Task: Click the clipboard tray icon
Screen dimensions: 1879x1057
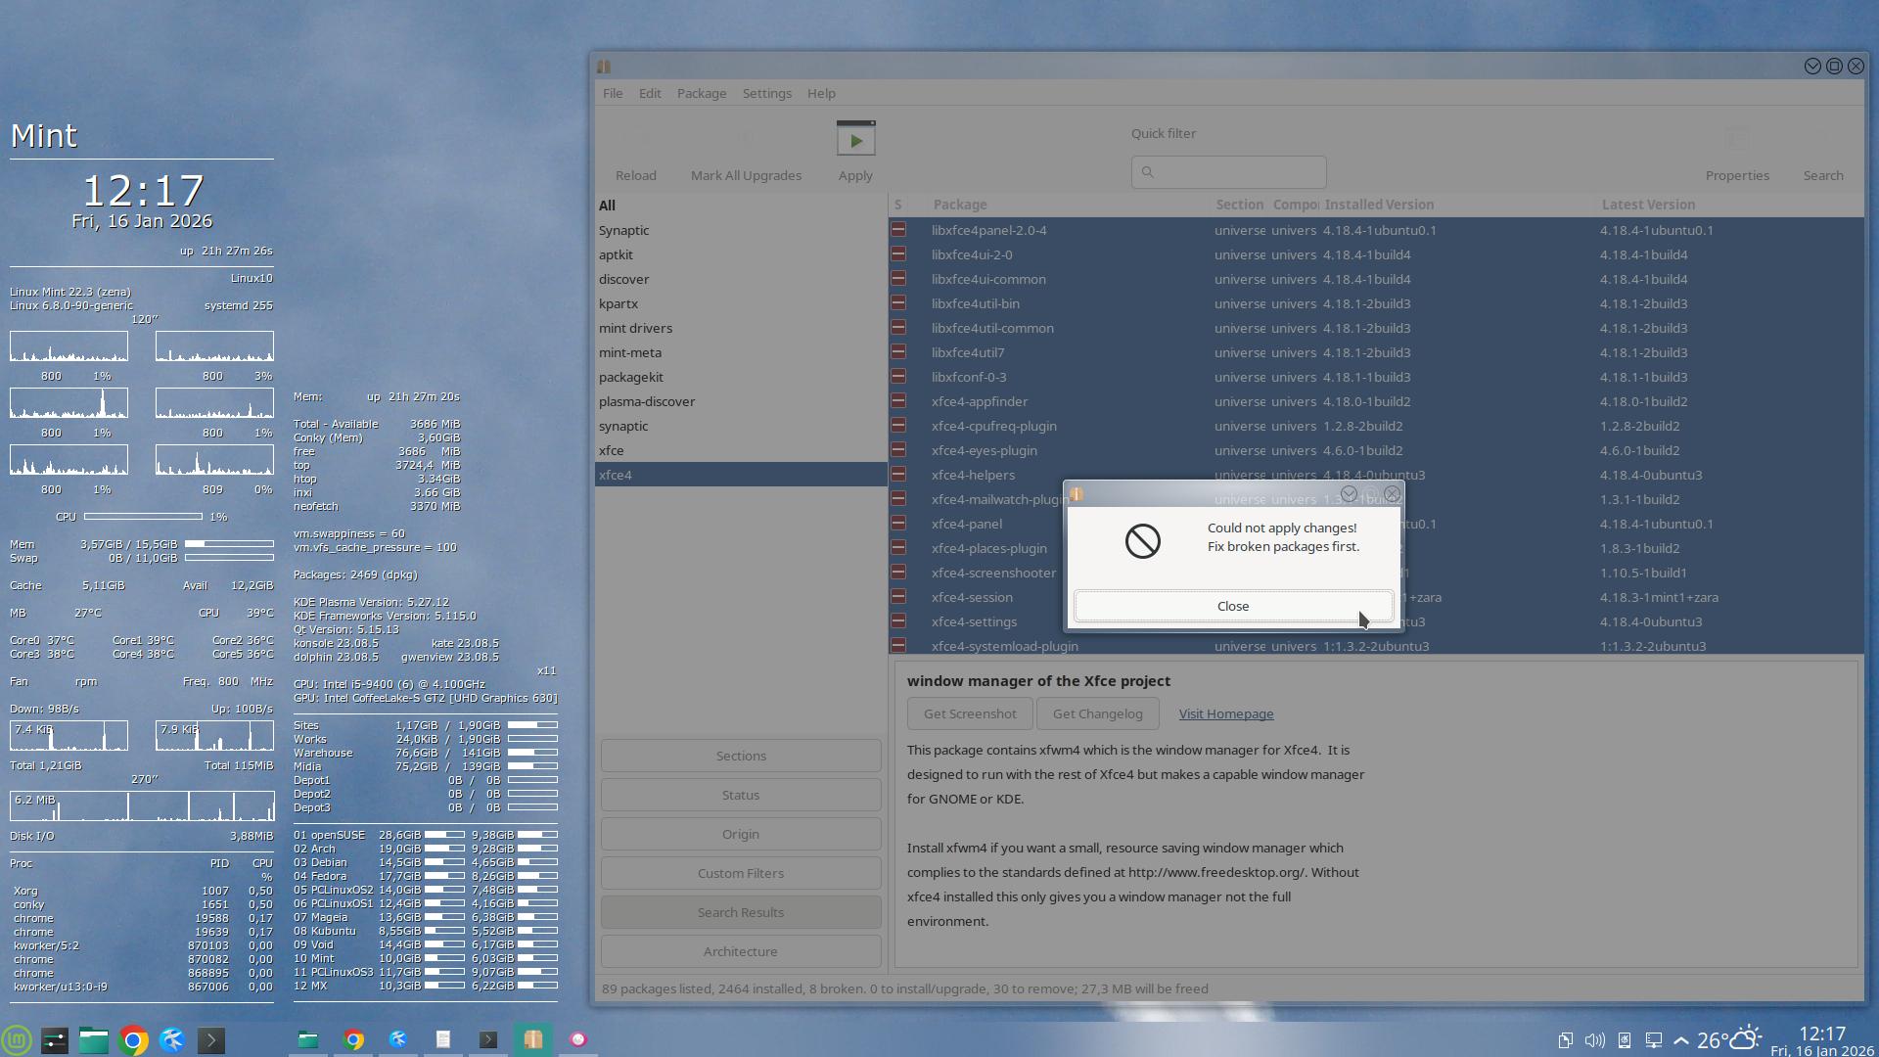Action: click(1566, 1040)
